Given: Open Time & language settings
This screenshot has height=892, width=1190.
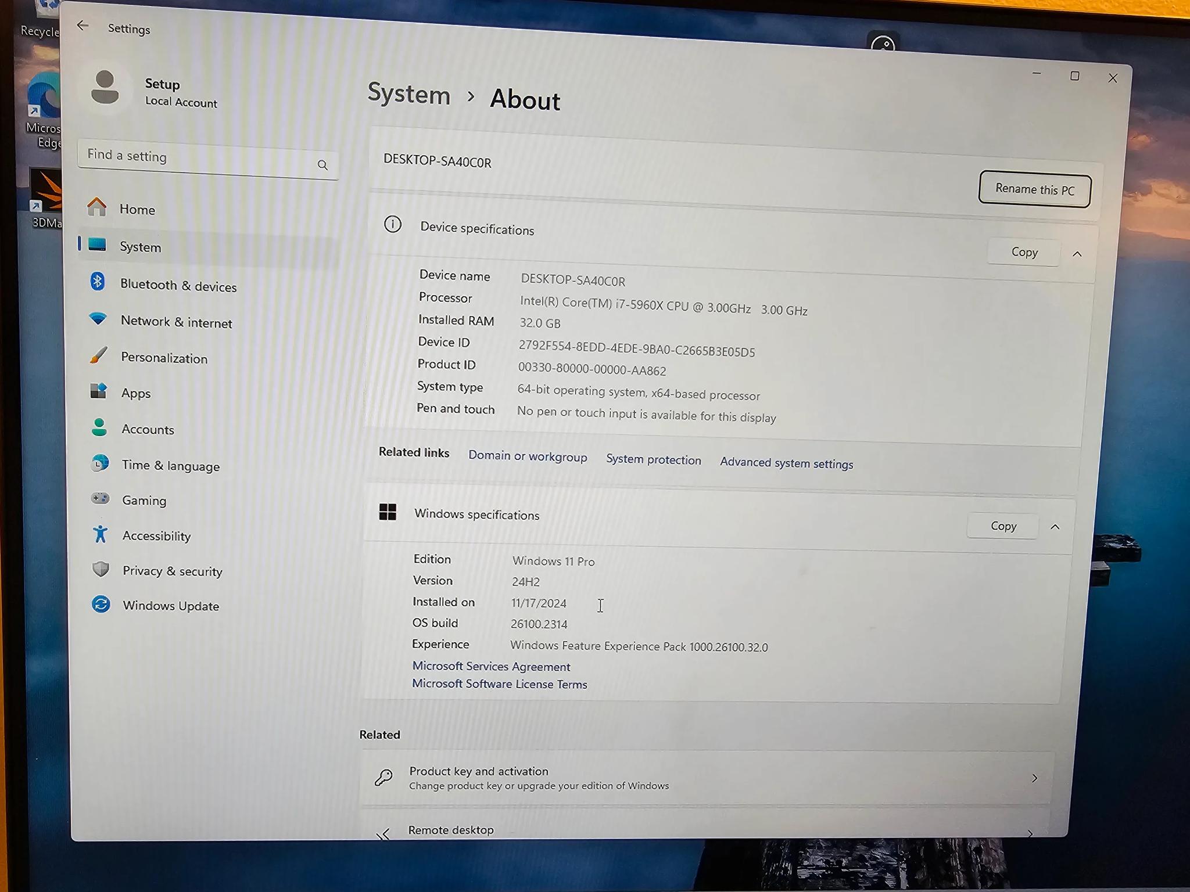Looking at the screenshot, I should click(x=207, y=465).
